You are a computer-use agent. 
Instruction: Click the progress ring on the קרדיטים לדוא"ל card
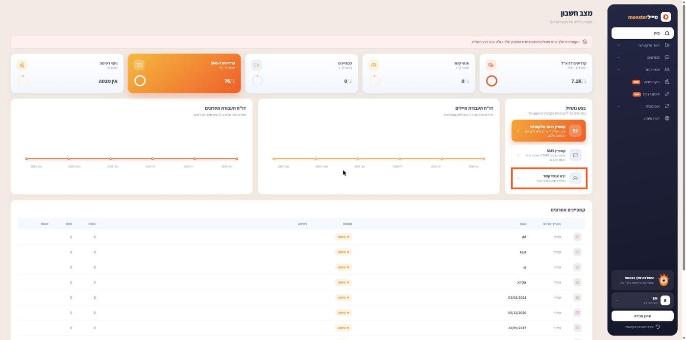coord(491,81)
